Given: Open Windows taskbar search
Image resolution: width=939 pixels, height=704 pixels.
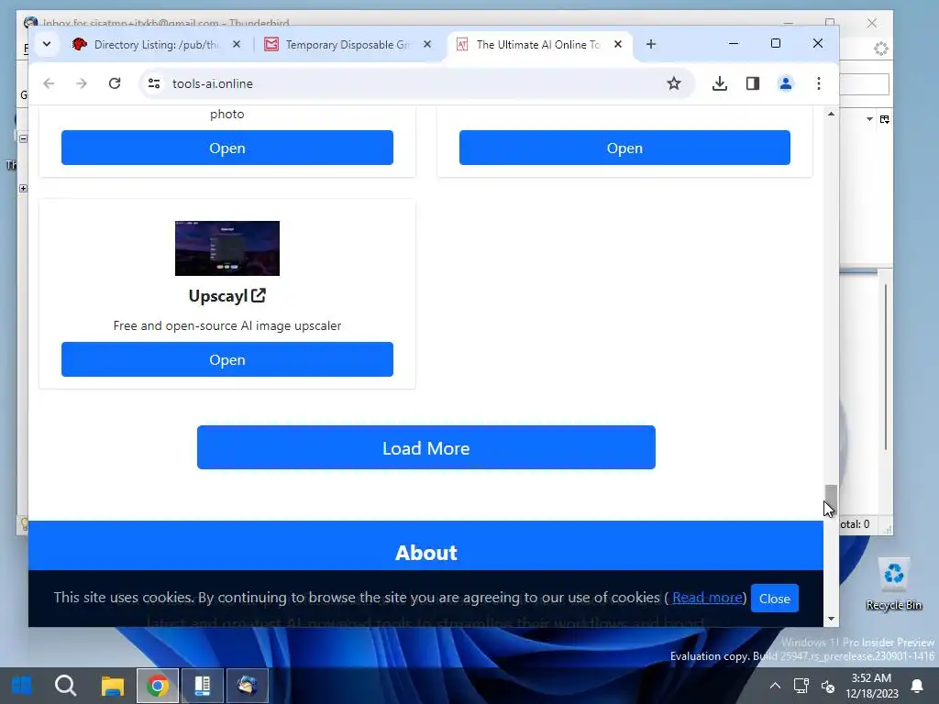Looking at the screenshot, I should pyautogui.click(x=65, y=686).
